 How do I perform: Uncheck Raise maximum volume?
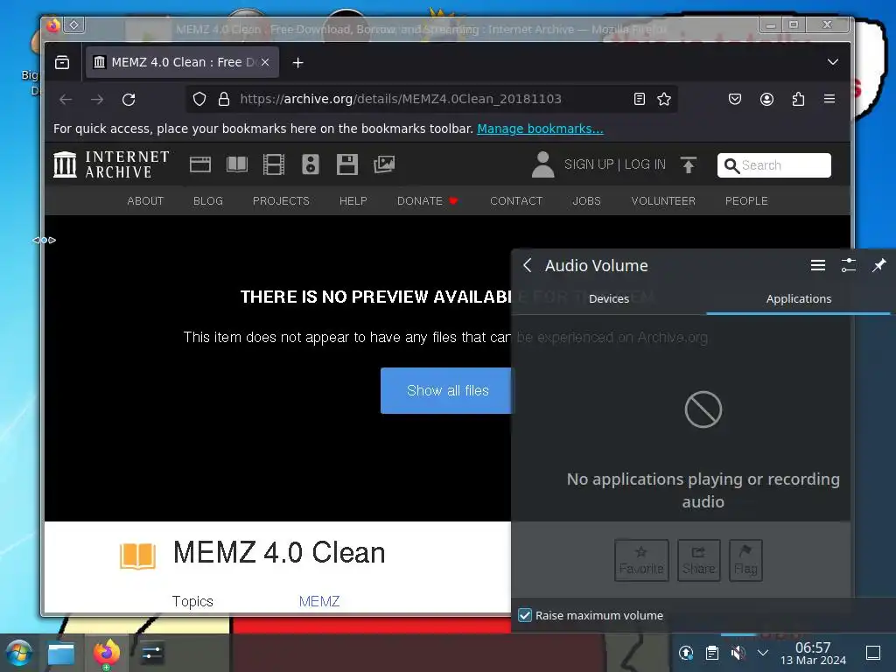pos(525,615)
